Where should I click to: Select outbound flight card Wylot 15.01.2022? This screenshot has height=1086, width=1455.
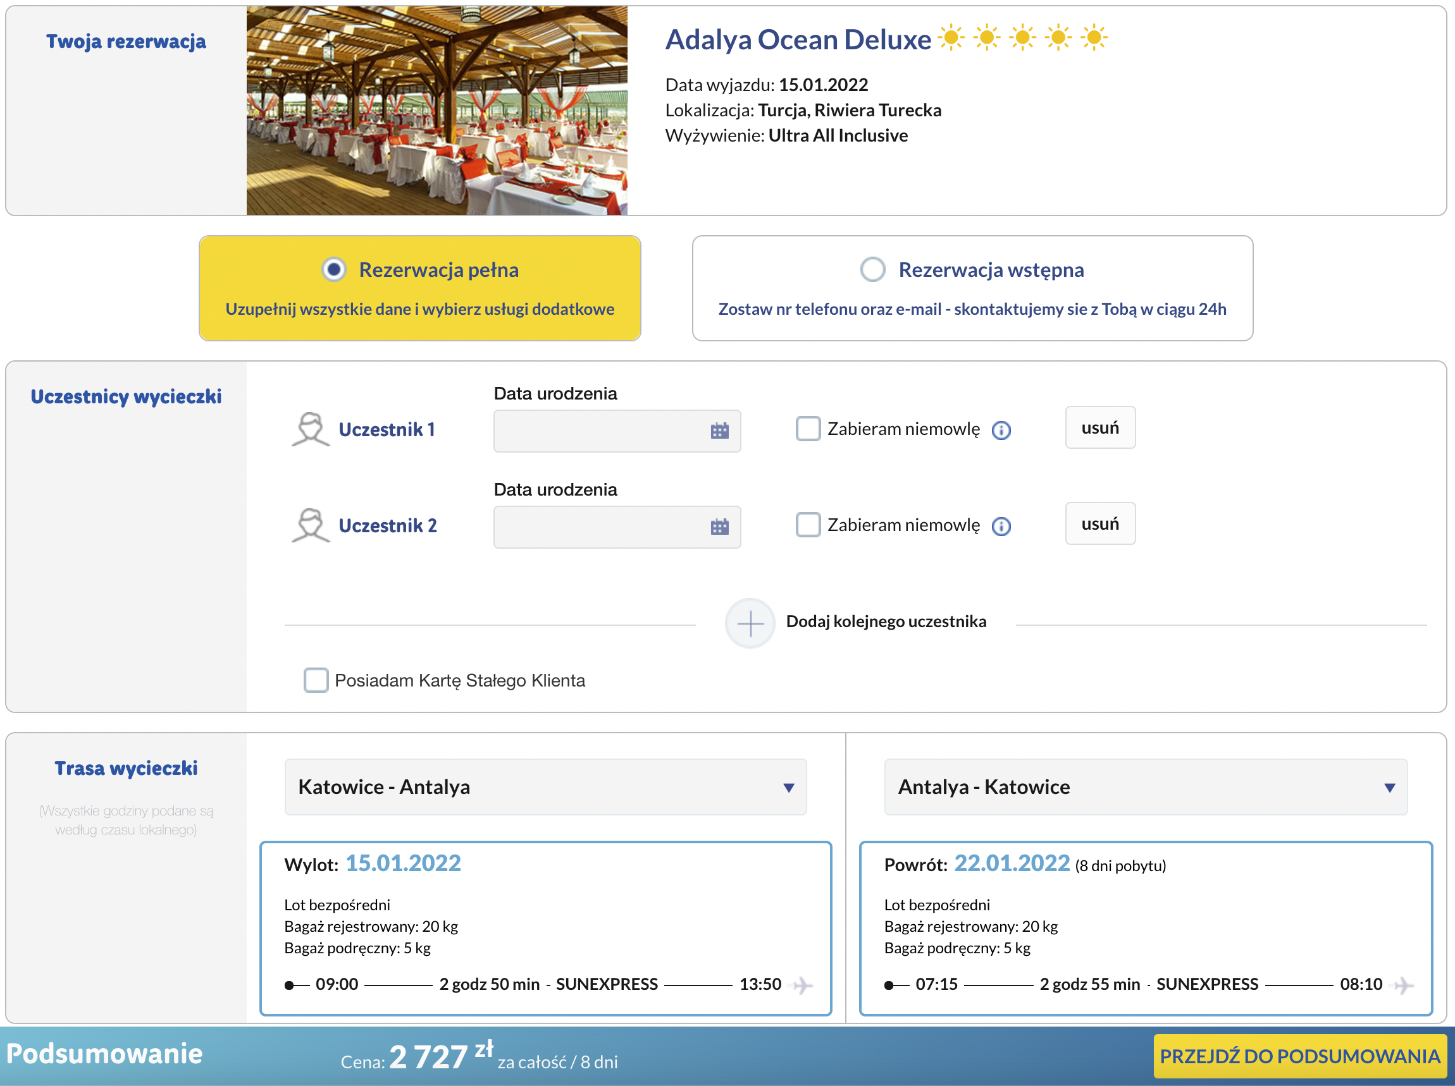545,929
